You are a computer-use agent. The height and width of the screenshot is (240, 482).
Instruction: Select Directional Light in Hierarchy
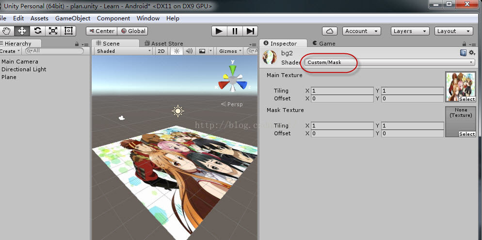(x=24, y=69)
